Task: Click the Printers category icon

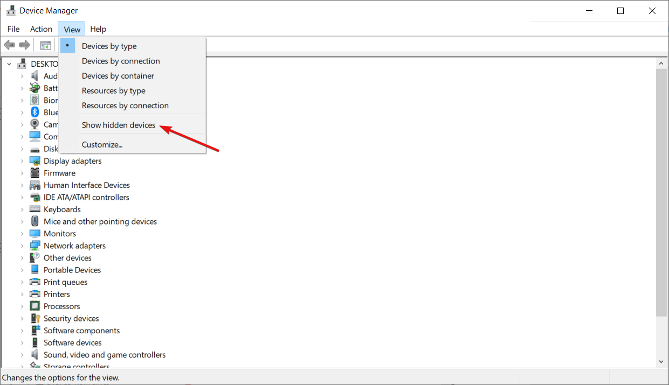Action: [35, 294]
